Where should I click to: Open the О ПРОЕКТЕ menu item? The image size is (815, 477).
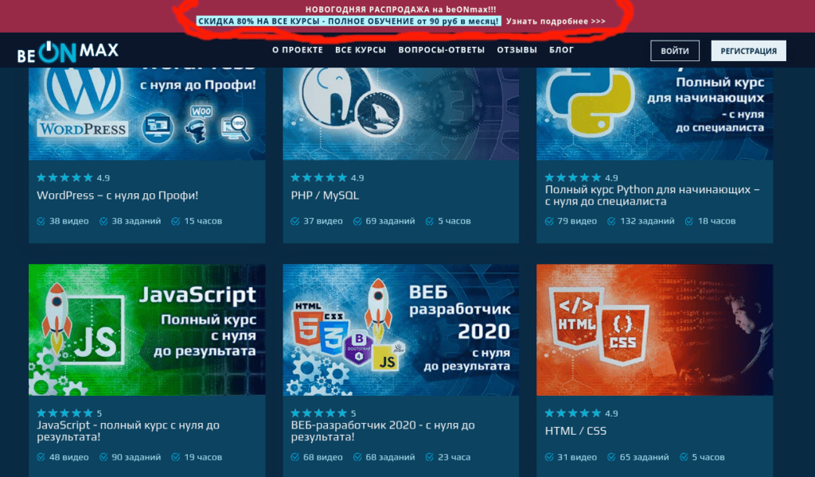tap(297, 50)
